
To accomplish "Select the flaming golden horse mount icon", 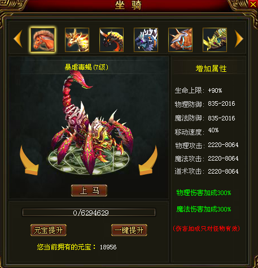I will click(x=77, y=40).
